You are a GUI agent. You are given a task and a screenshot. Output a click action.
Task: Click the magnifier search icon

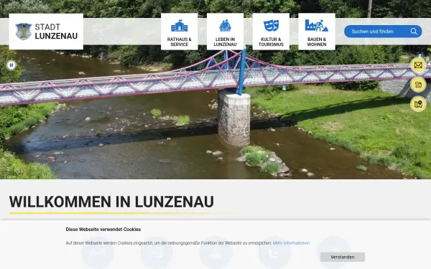[x=414, y=32]
